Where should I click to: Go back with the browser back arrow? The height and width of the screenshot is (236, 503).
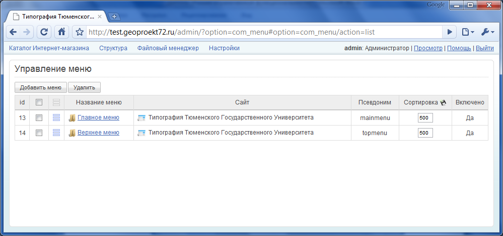click(13, 32)
